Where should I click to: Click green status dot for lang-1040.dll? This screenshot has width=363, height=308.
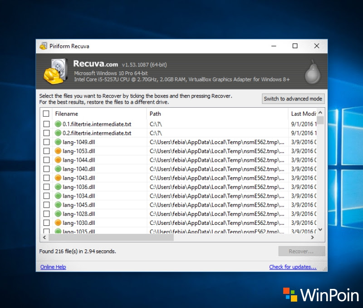point(58,169)
